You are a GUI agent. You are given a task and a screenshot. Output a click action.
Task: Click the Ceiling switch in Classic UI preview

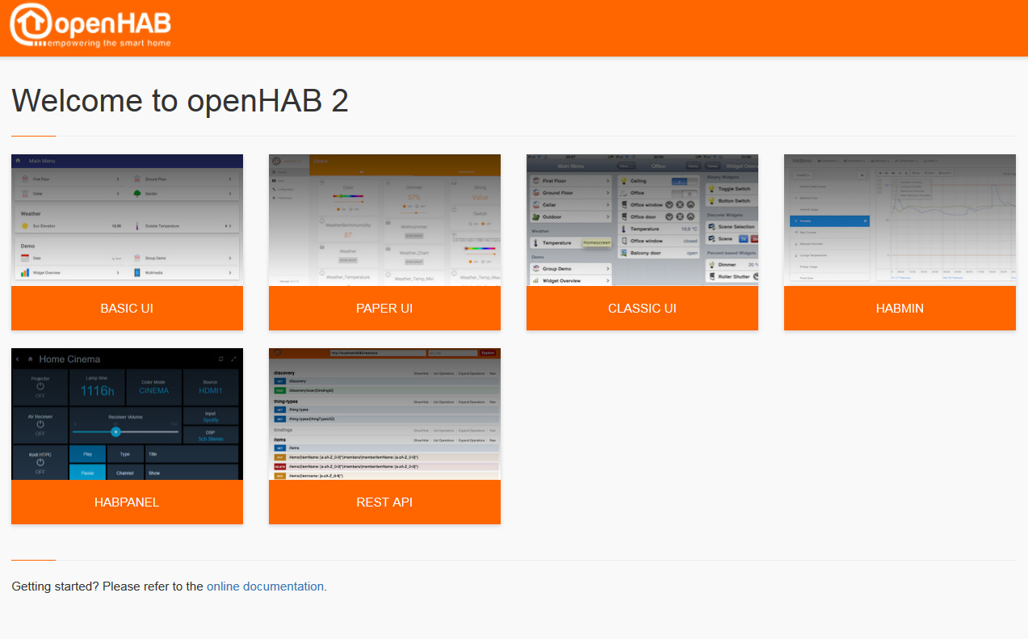pyautogui.click(x=684, y=181)
